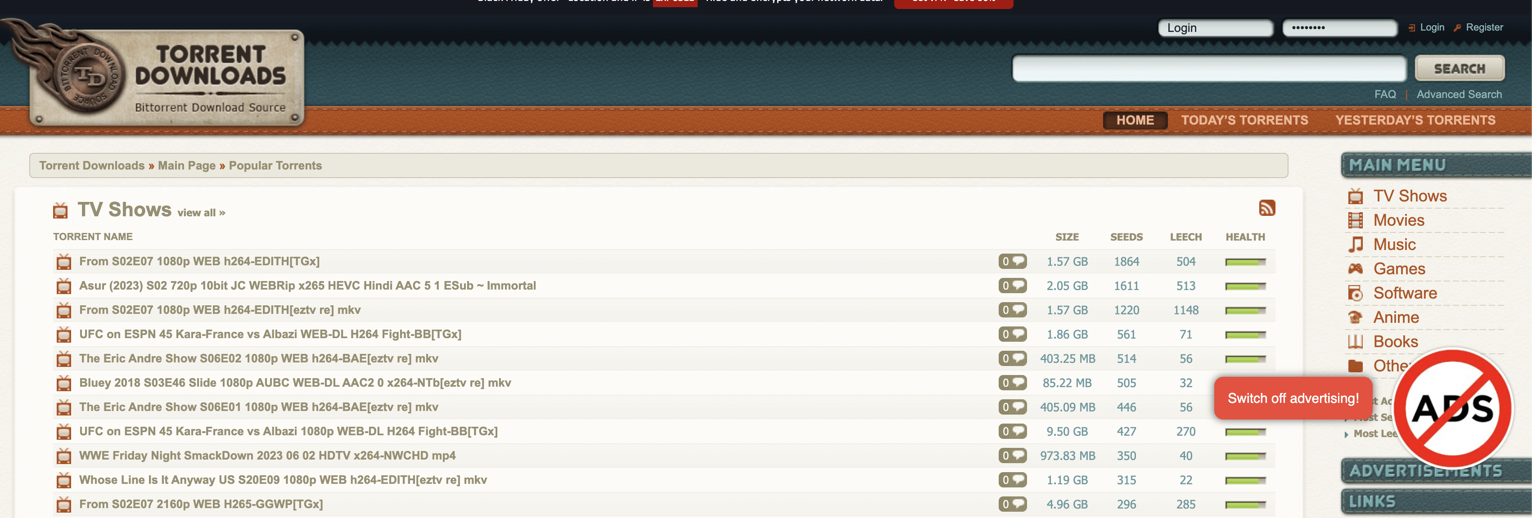Open Movies category in Main Menu
Viewport: 1532px width, 518px height.
(1399, 220)
